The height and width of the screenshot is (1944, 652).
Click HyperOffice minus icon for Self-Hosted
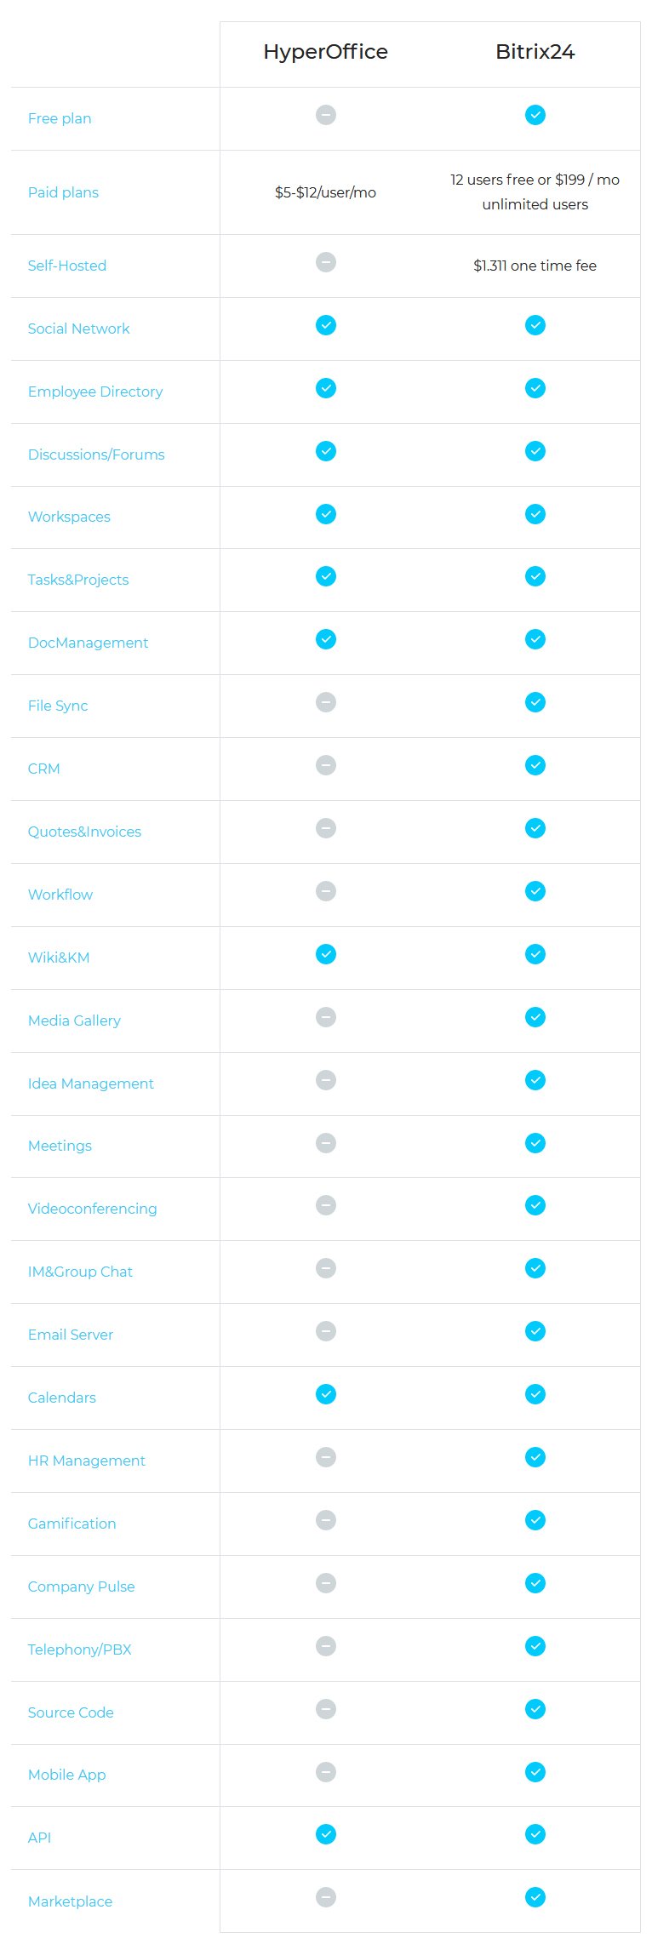pos(325,262)
